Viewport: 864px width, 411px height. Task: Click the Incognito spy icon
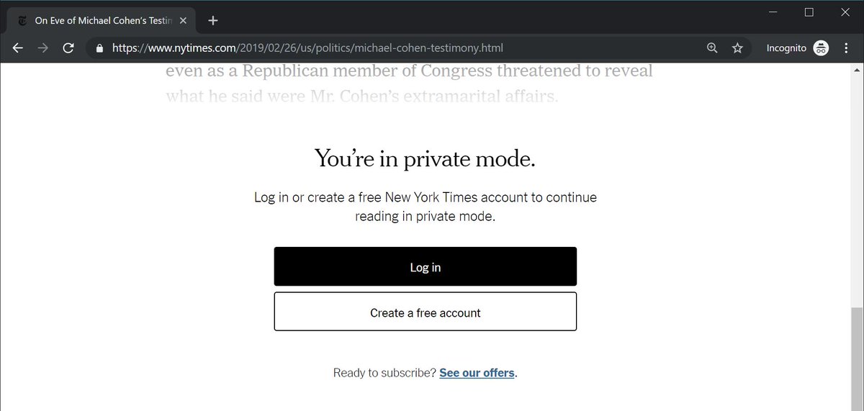[821, 48]
